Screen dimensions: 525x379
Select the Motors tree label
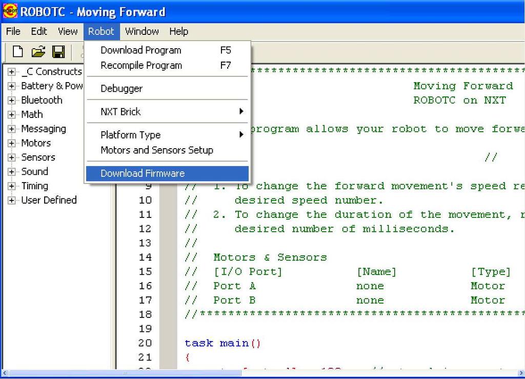[36, 143]
